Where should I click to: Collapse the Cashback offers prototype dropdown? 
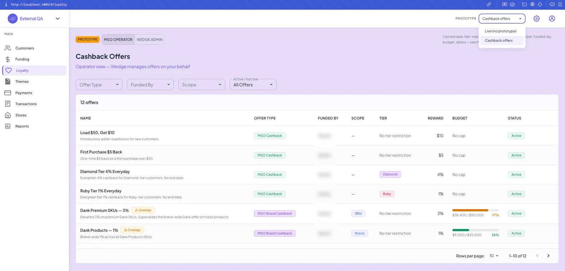[x=502, y=19]
